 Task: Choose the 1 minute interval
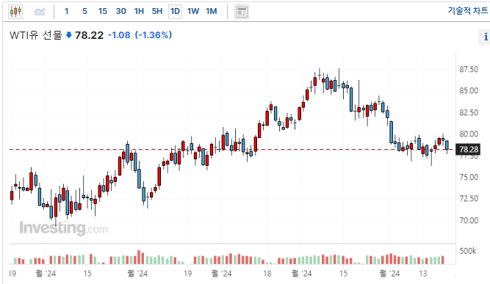[x=66, y=12]
